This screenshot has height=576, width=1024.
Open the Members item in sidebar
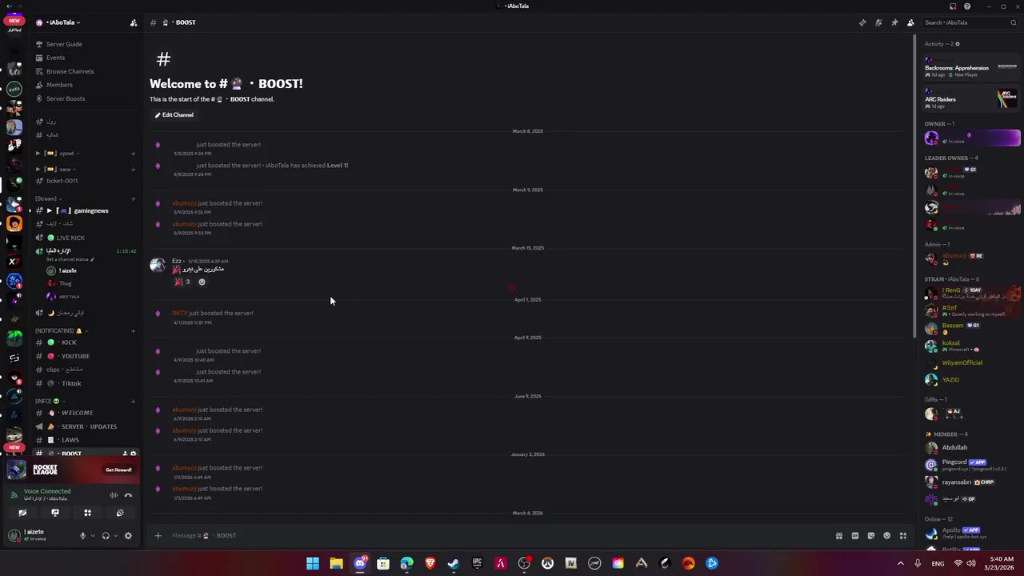59,85
